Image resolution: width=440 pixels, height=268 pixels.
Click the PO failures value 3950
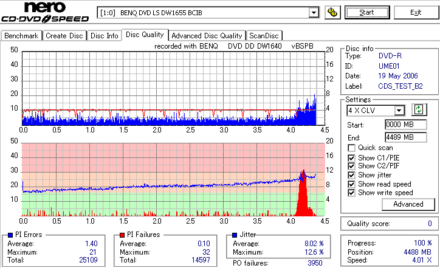pyautogui.click(x=315, y=263)
